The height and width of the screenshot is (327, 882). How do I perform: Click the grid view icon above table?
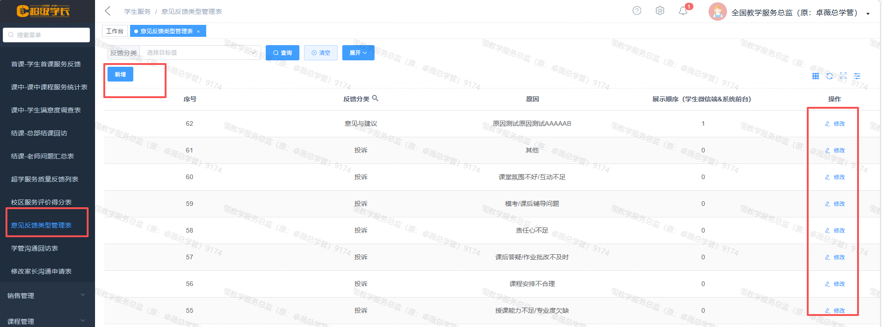click(x=816, y=76)
